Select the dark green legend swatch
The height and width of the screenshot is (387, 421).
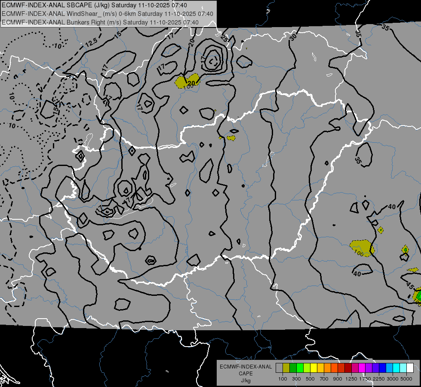click(x=293, y=368)
